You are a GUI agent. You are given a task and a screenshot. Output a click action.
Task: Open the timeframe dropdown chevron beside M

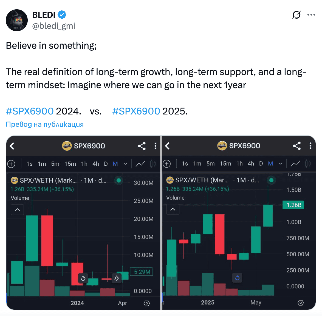125,163
